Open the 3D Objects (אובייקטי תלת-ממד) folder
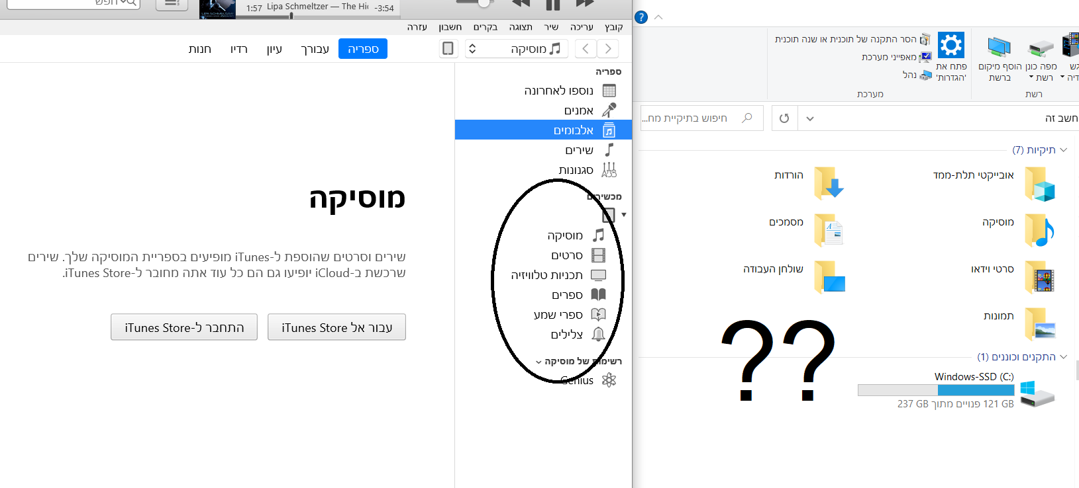 coord(994,183)
